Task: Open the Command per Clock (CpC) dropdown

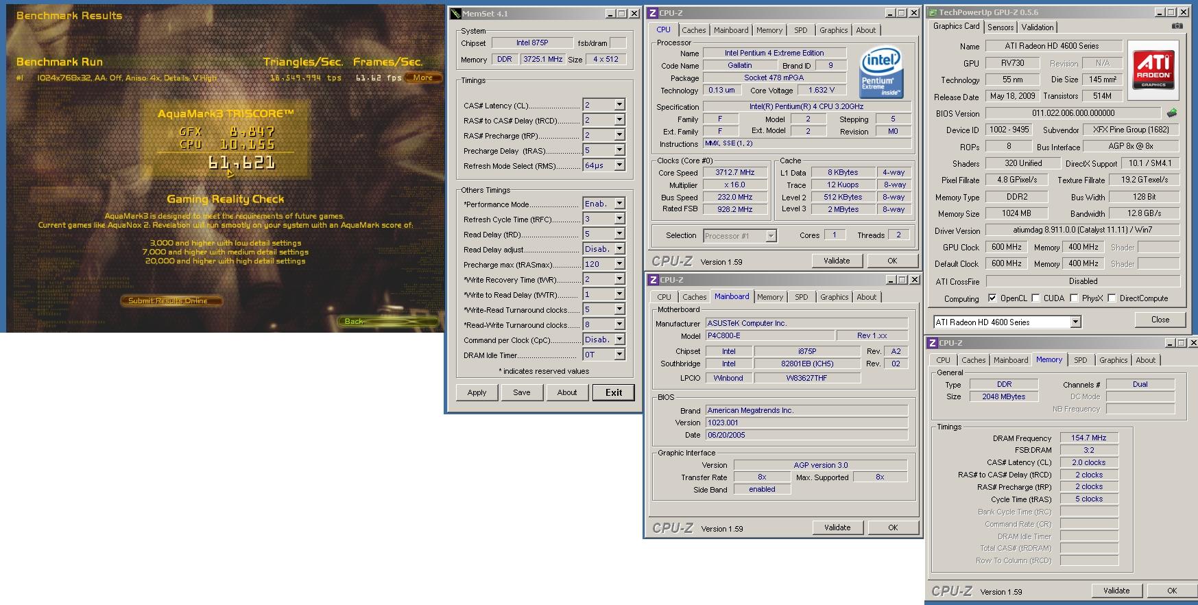Action: (619, 340)
